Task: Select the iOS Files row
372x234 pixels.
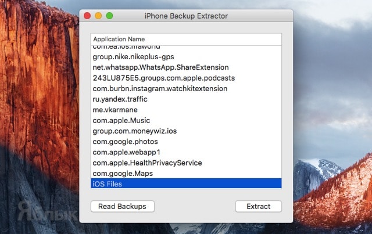Action: click(186, 183)
